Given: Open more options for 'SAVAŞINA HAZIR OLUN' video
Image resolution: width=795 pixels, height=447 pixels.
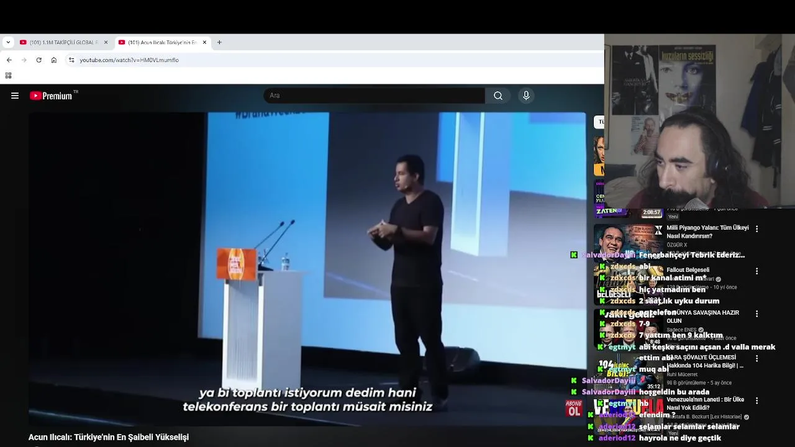Looking at the screenshot, I should point(756,314).
